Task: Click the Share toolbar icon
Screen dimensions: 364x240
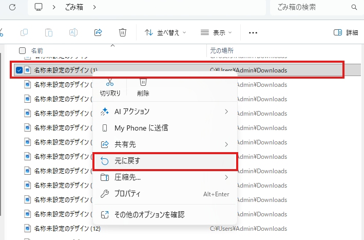Action: 98,32
